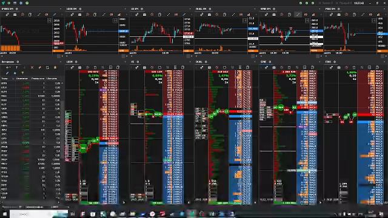Select the watchlist panel title tab
388x218 pixels.
coord(8,62)
